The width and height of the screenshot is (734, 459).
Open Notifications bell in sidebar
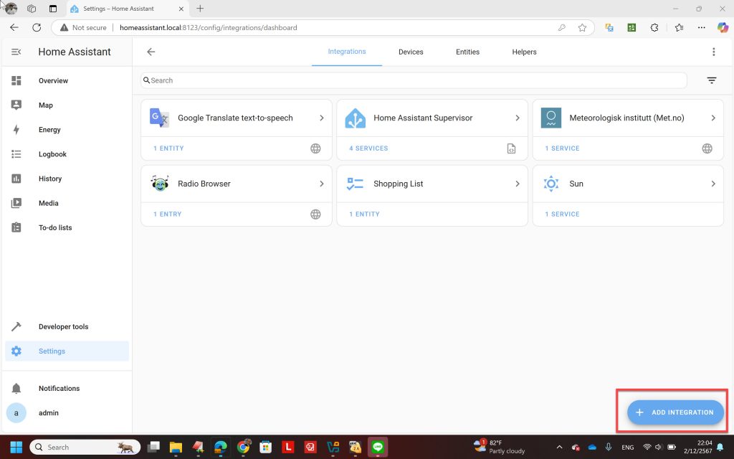16,388
